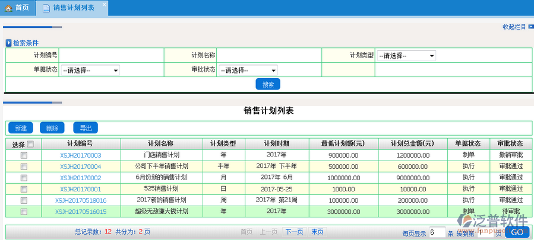Screen dimensions: 534x240
Task: Click the 计划编号 input field
Action: pyautogui.click(x=111, y=56)
